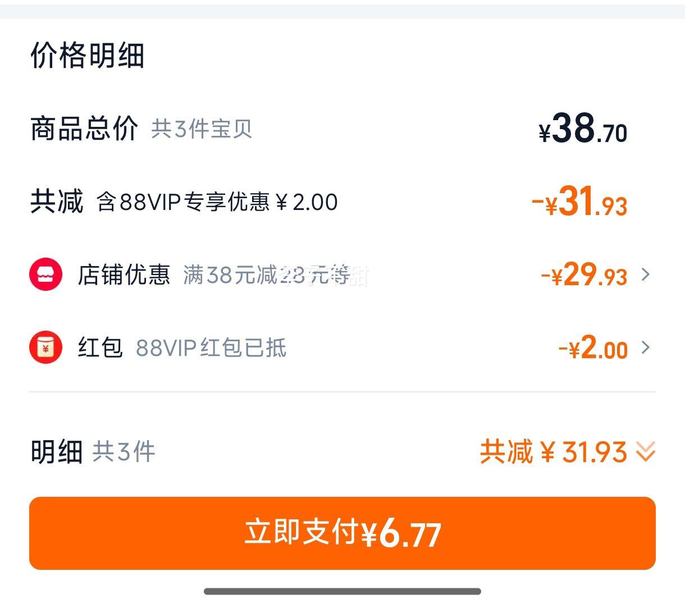This screenshot has width=685, height=608.
Task: Tap the red envelope 红包 icon
Action: [45, 348]
